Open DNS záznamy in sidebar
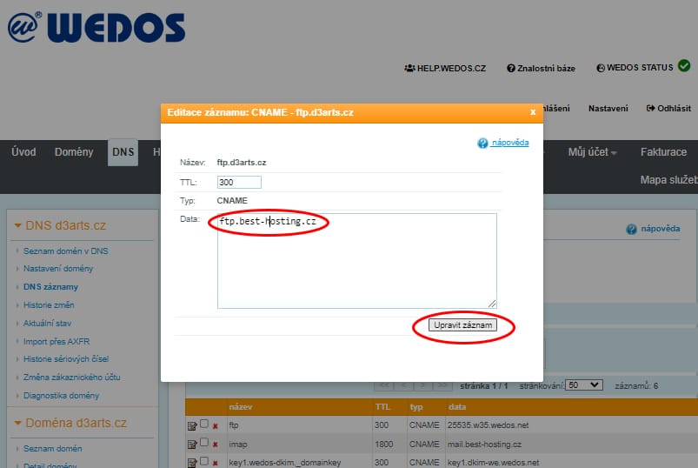The width and height of the screenshot is (698, 468). point(50,287)
